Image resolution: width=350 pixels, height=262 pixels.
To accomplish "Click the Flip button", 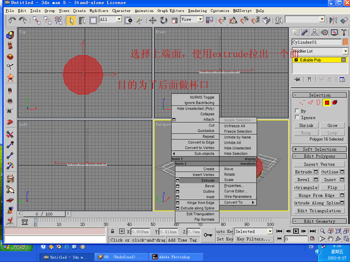I will [x=332, y=188].
